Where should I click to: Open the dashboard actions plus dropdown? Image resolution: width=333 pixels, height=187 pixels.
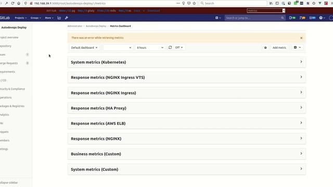coord(297,47)
